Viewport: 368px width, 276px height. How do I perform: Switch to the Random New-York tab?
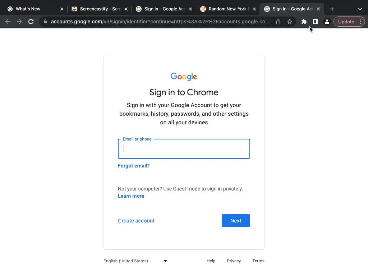point(226,9)
